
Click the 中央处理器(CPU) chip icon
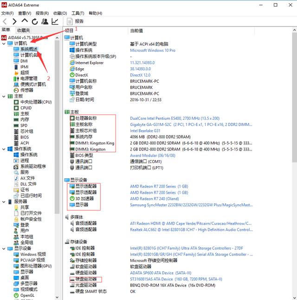pos(16,102)
